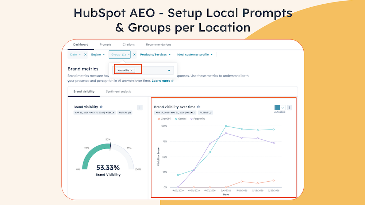Expand the Ideal customer profile filter
The height and width of the screenshot is (205, 365).
coord(195,54)
